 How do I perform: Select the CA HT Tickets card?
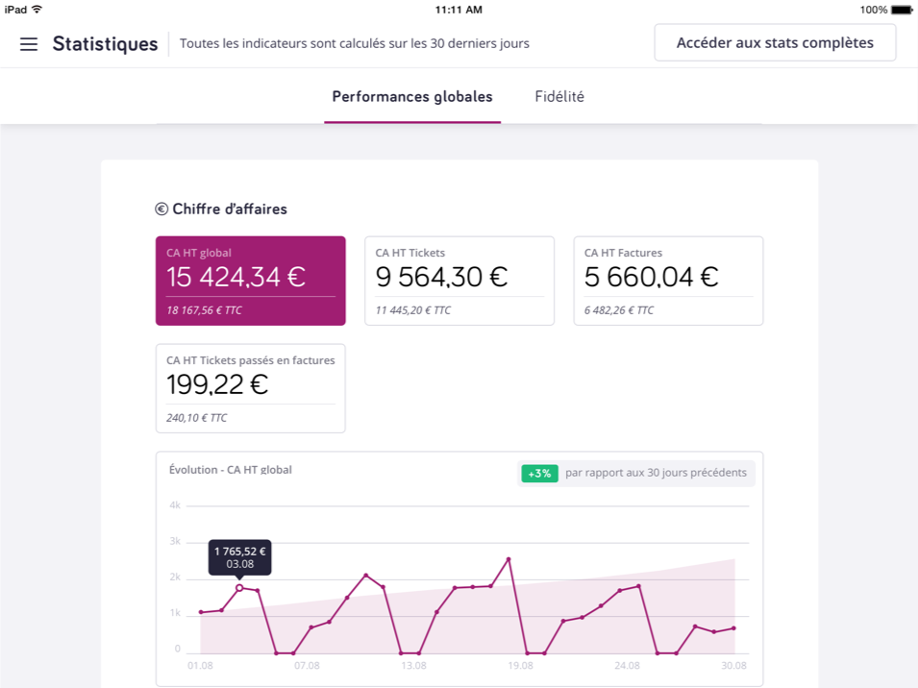pyautogui.click(x=459, y=280)
